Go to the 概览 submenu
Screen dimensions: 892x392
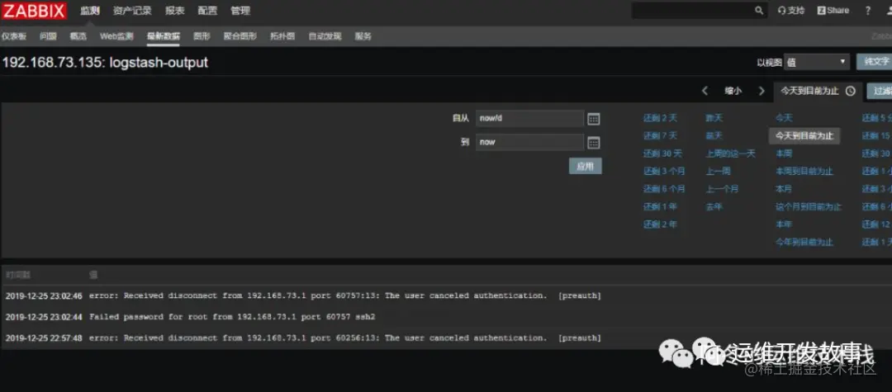click(x=78, y=36)
